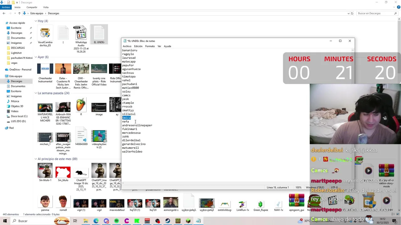This screenshot has width=401, height=225.
Task: Go up one folder level in Explorer
Action: tap(19, 13)
